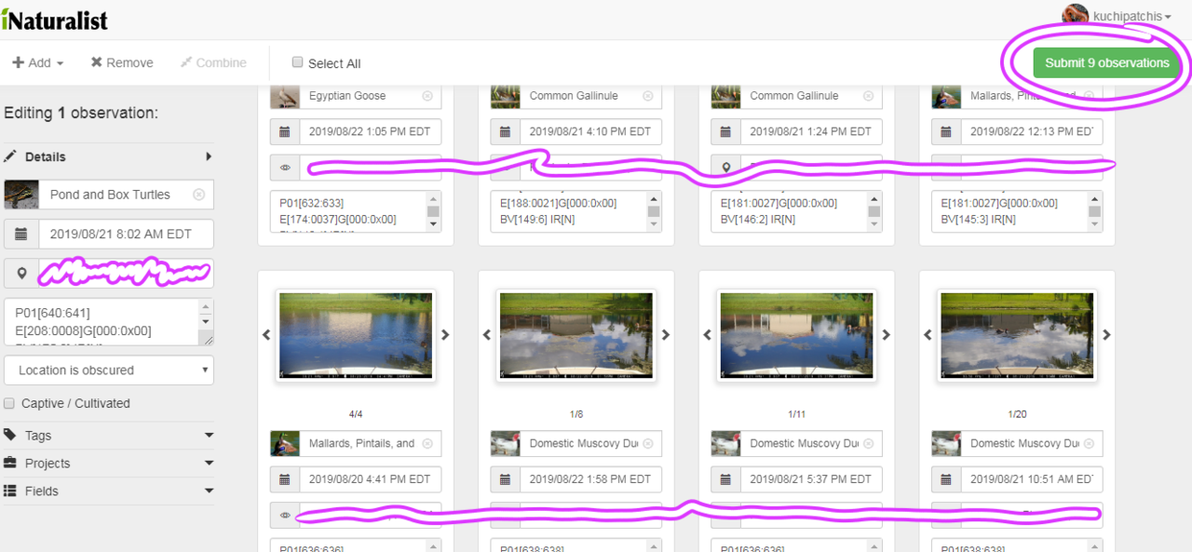
Task: Open the Add dropdown menu
Action: [x=37, y=62]
